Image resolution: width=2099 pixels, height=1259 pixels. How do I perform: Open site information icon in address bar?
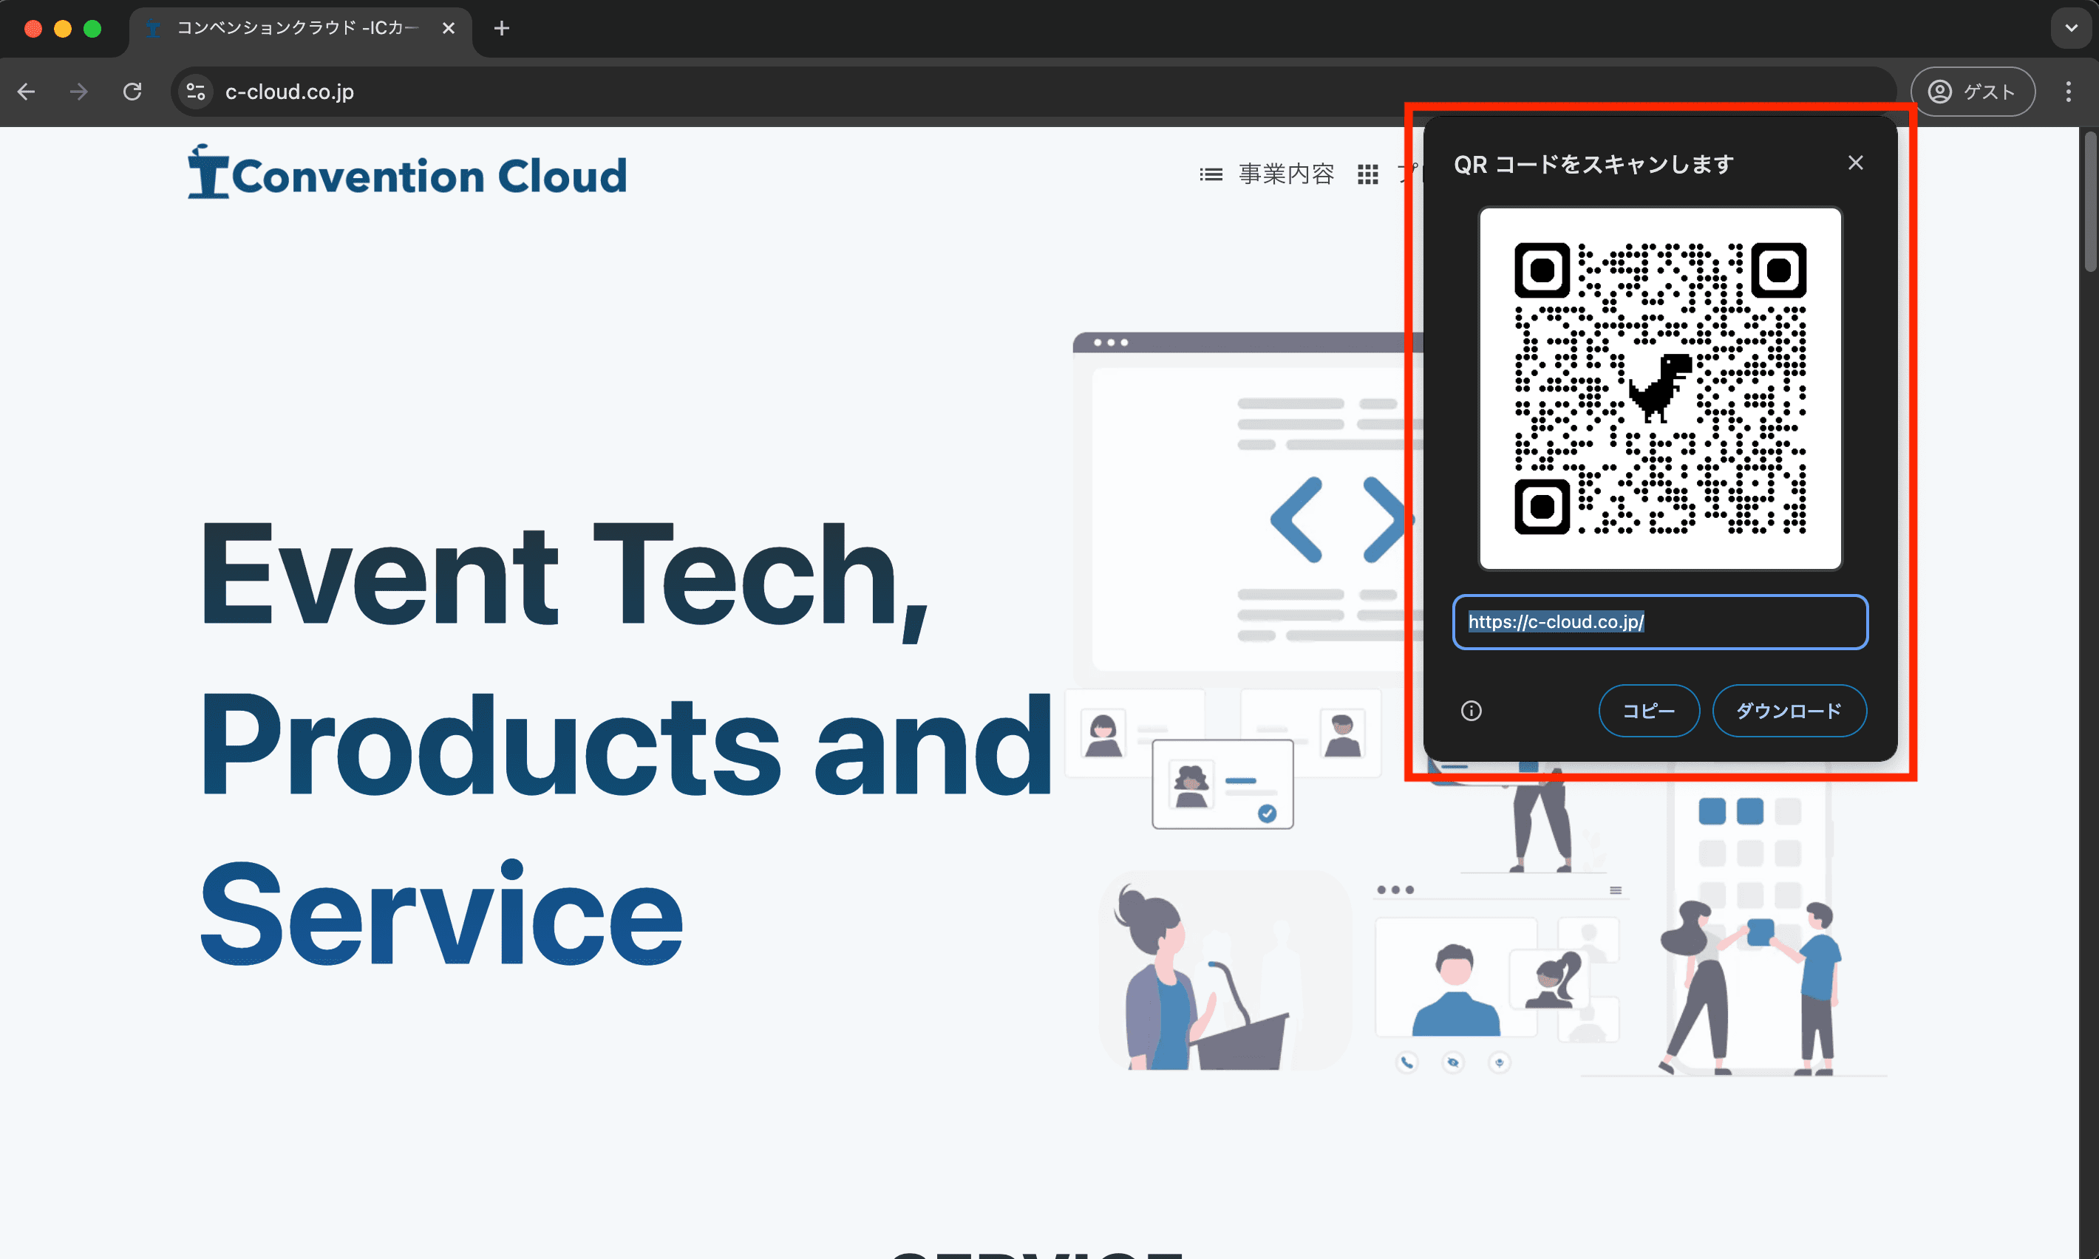[196, 92]
